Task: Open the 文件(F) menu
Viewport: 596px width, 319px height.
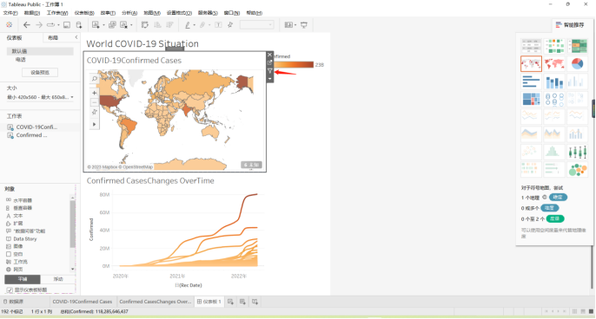Action: click(x=10, y=13)
